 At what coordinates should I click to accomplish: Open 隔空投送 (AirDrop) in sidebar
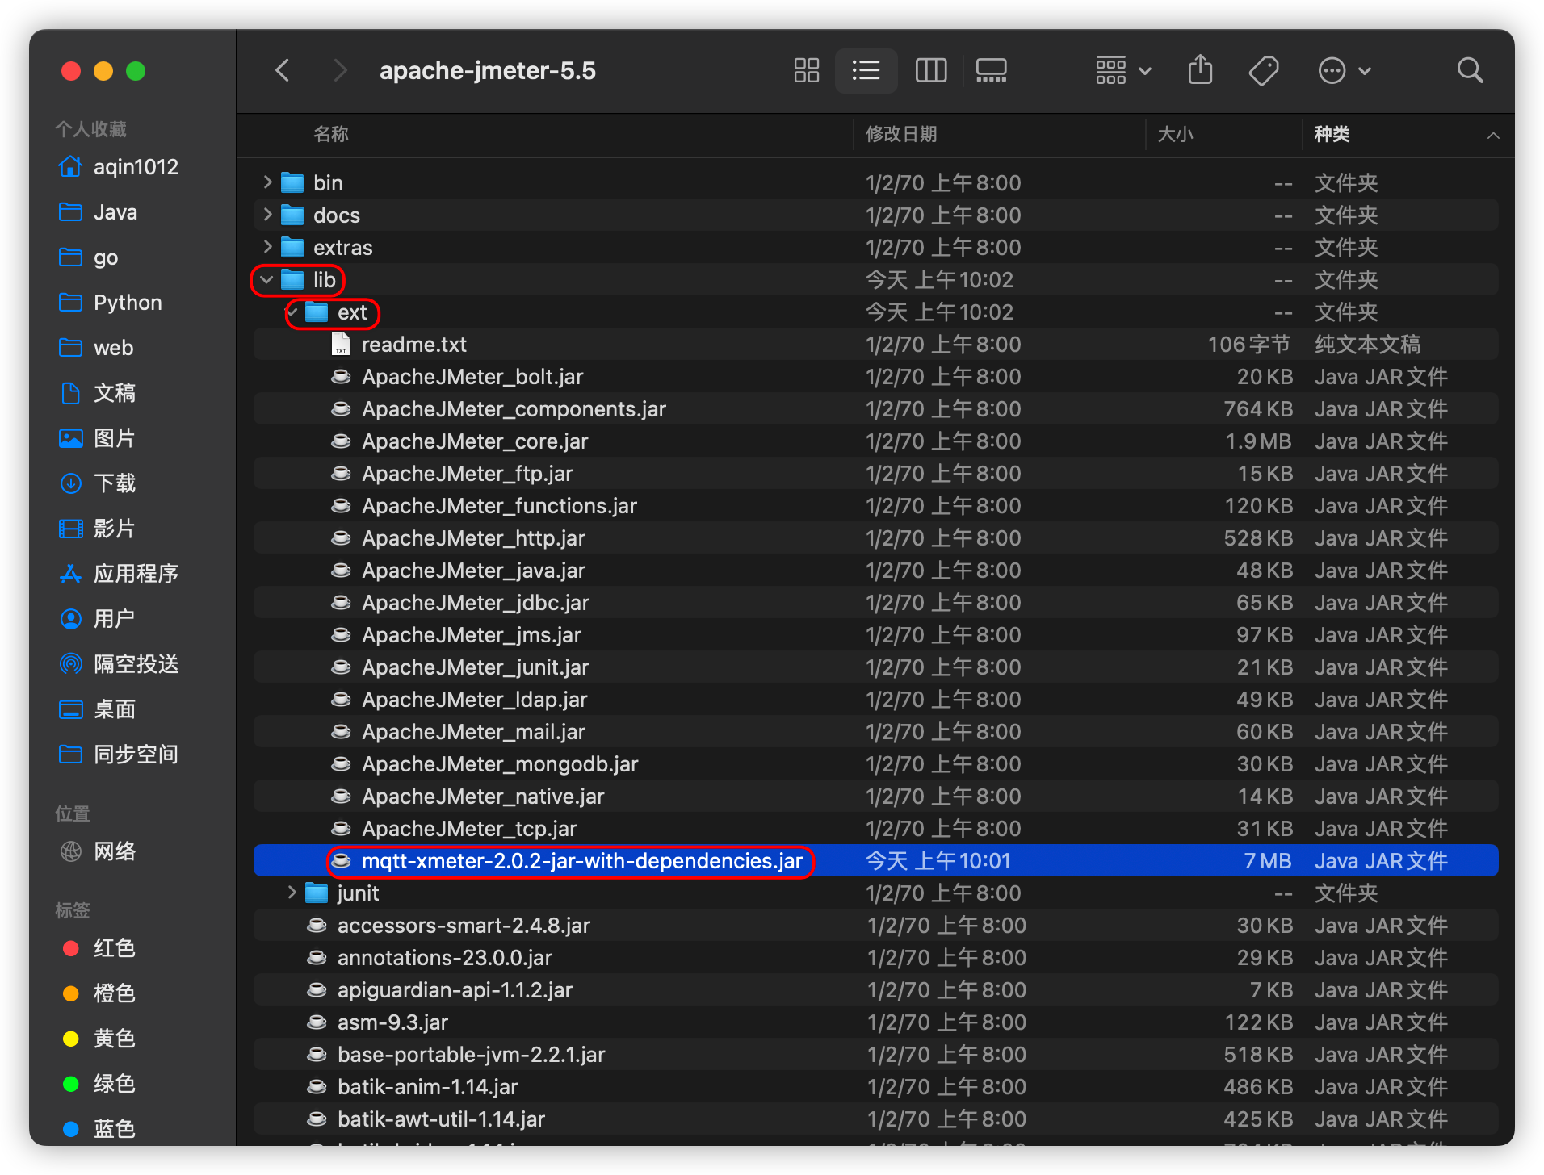pos(136,663)
